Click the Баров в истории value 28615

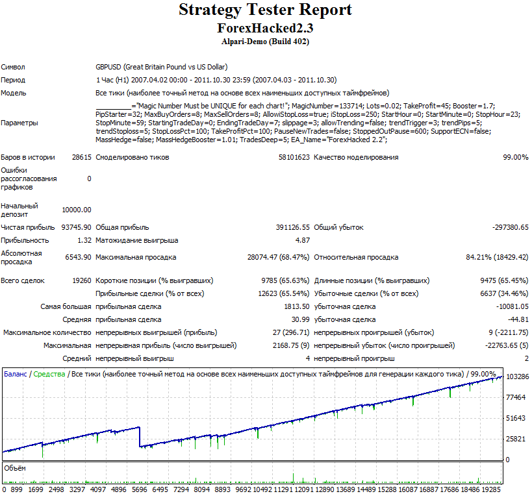click(x=81, y=157)
